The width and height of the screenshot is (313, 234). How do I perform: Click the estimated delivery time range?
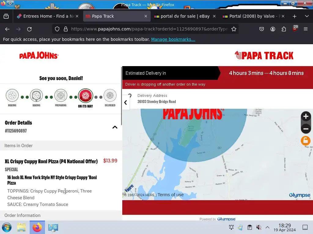266,73
